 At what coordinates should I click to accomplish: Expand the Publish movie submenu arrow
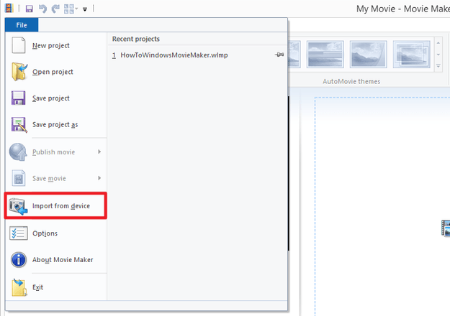coord(99,152)
